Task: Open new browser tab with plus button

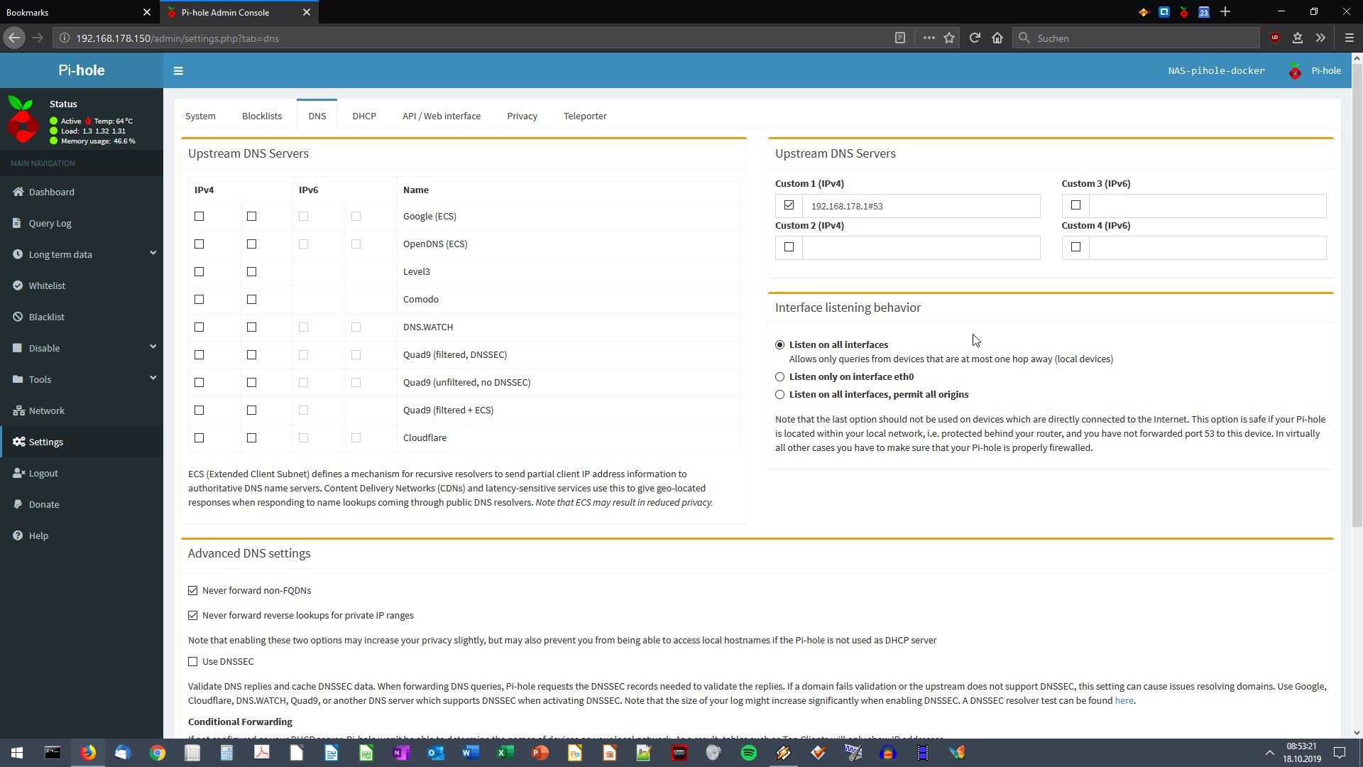Action: [x=1225, y=12]
